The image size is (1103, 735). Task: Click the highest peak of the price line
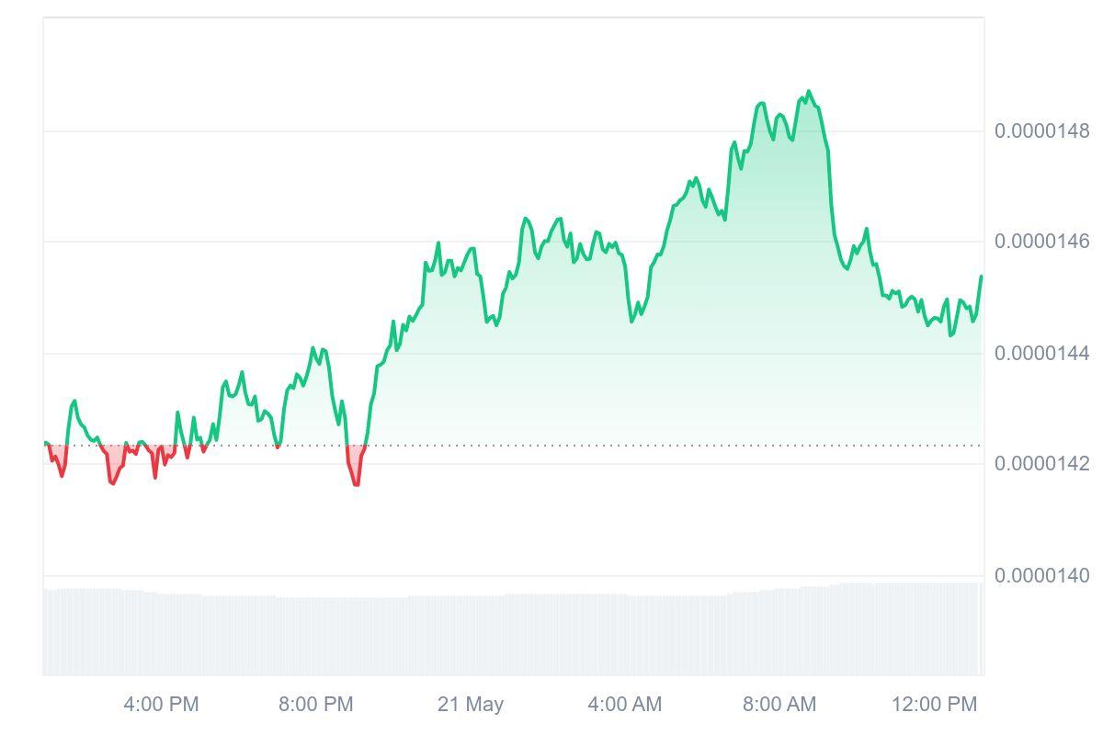point(809,92)
